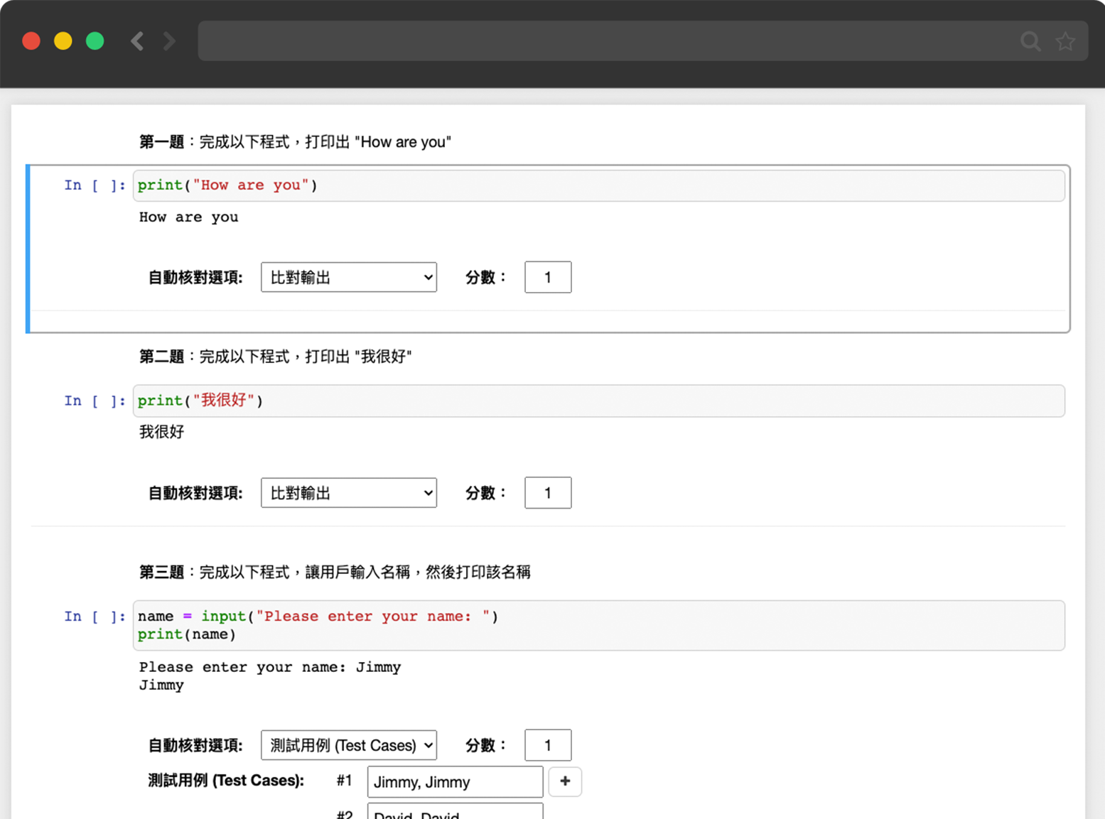The image size is (1105, 819).
Task: Click the code cell print("我很好")
Action: [598, 401]
